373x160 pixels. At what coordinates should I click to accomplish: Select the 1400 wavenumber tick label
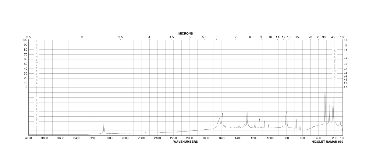[x=238, y=138]
